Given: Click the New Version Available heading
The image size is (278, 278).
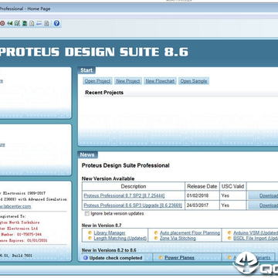Looking at the screenshot, I should (x=108, y=178).
